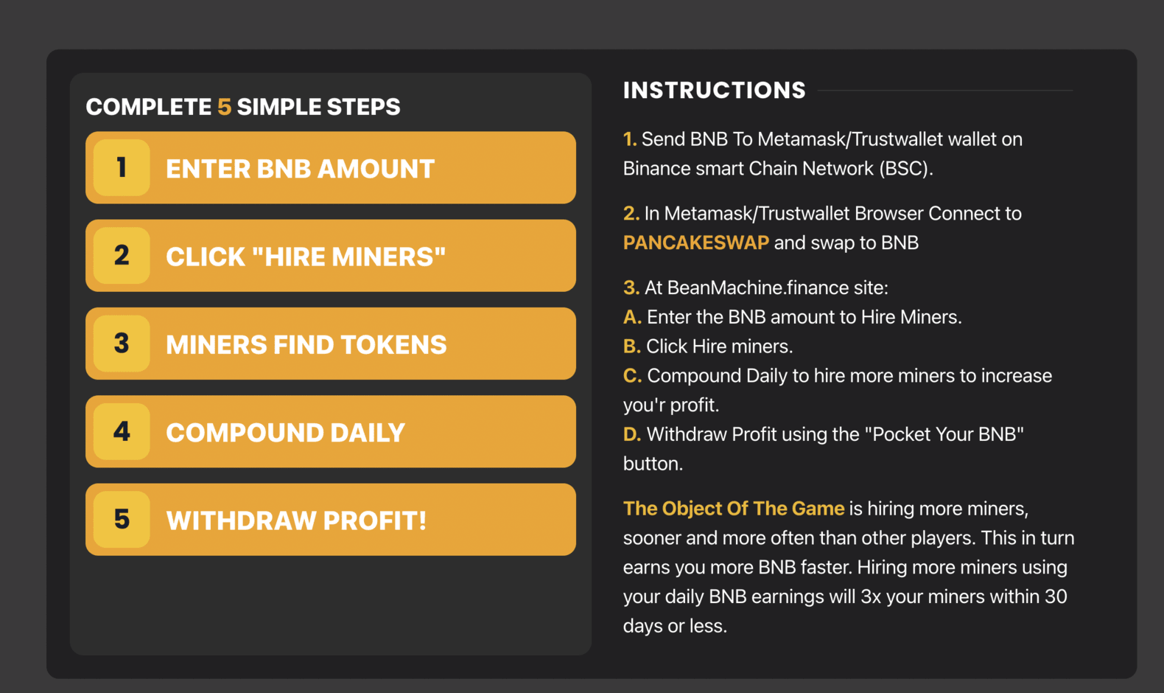Open the PANCAKESWAP link
This screenshot has height=693, width=1164.
695,243
